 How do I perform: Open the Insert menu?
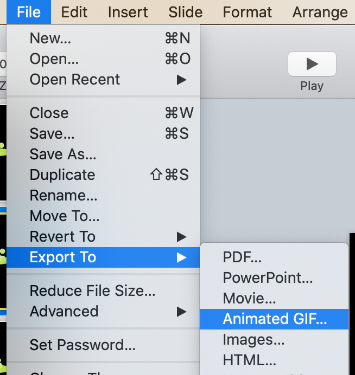click(x=128, y=12)
